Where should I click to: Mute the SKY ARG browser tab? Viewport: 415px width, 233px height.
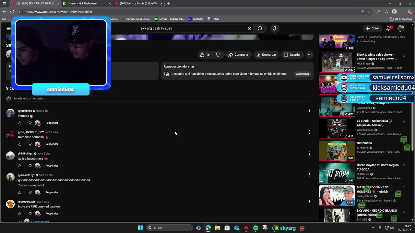(18, 4)
